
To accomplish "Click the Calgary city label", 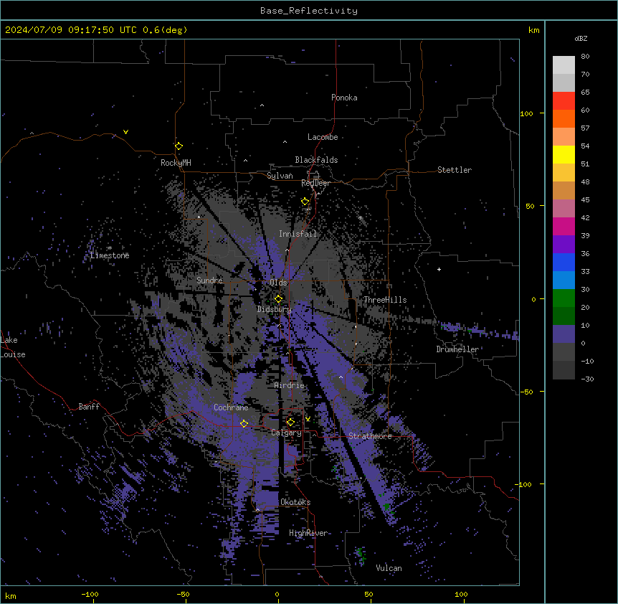I will coord(286,433).
